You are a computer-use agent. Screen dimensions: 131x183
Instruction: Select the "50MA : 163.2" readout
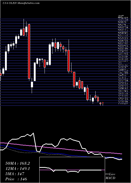[18, 163]
